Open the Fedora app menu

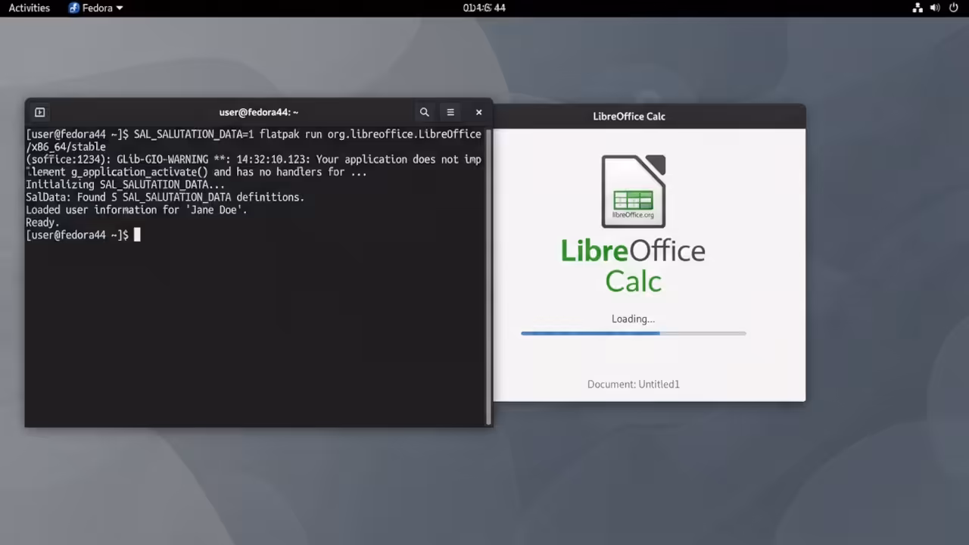pos(95,8)
